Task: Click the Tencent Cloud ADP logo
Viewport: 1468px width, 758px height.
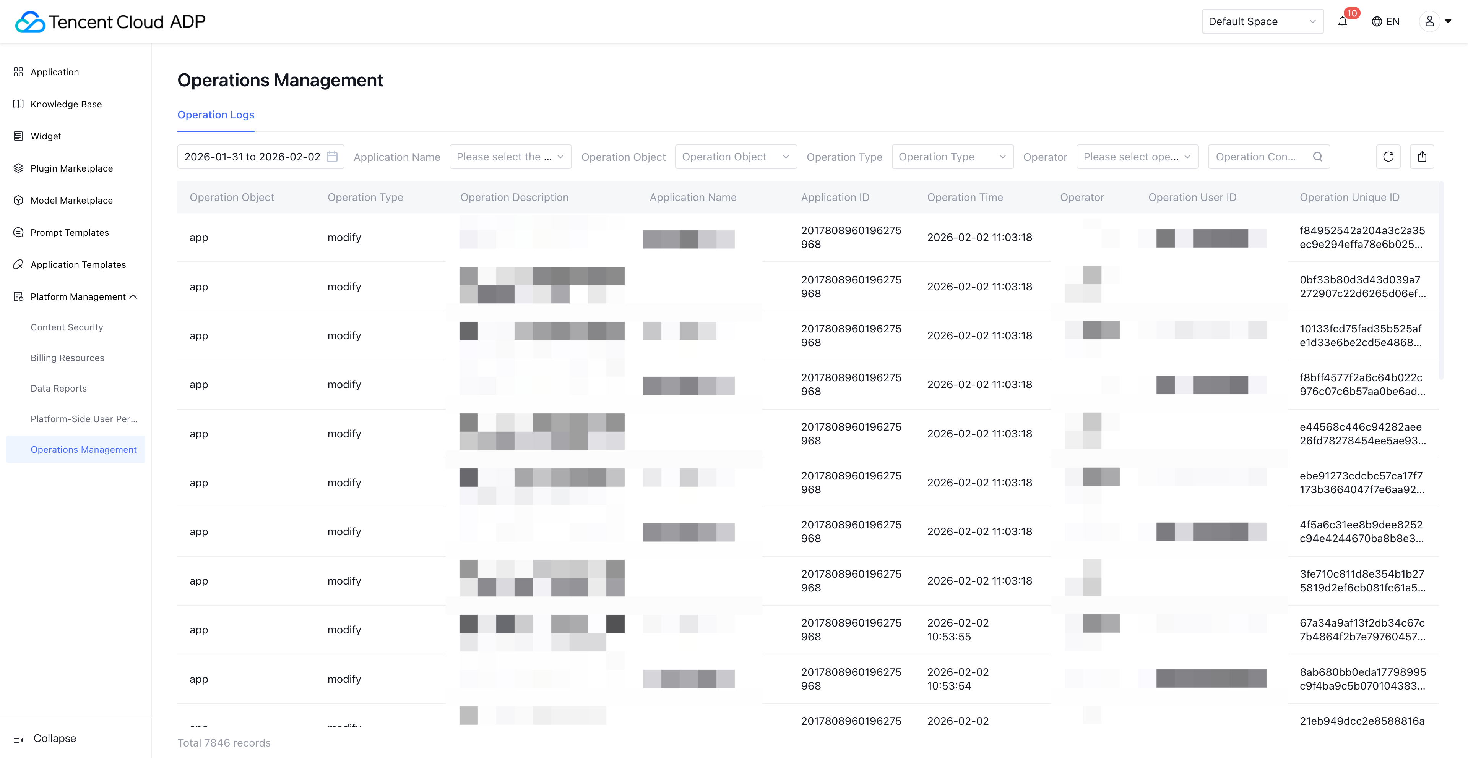Action: (110, 22)
